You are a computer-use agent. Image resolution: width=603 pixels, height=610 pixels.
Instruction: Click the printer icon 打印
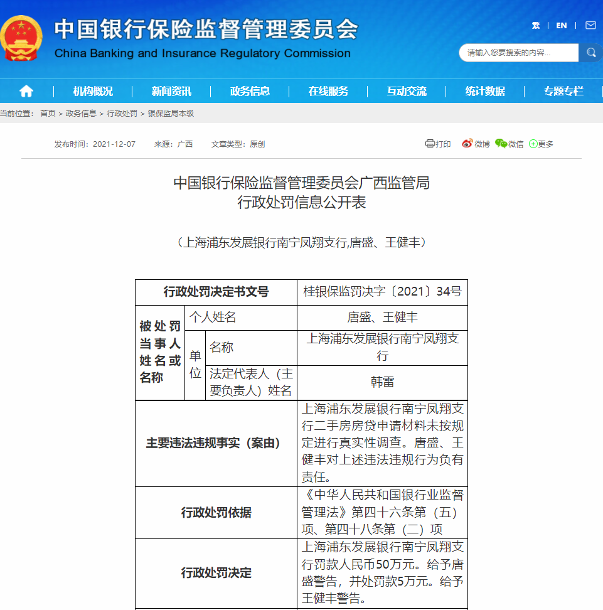[x=429, y=144]
